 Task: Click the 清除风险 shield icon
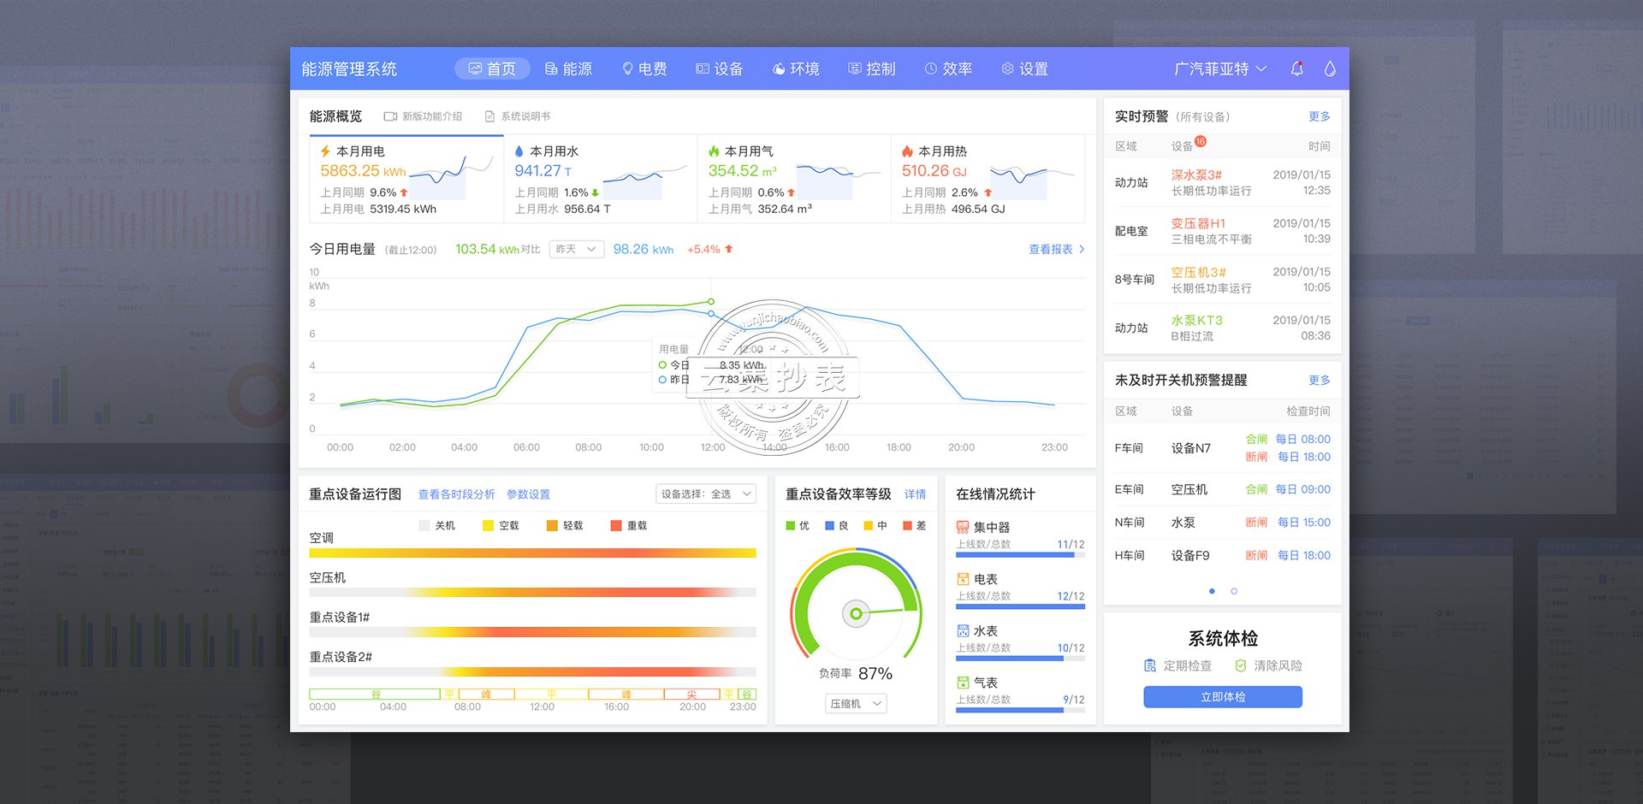[1240, 665]
